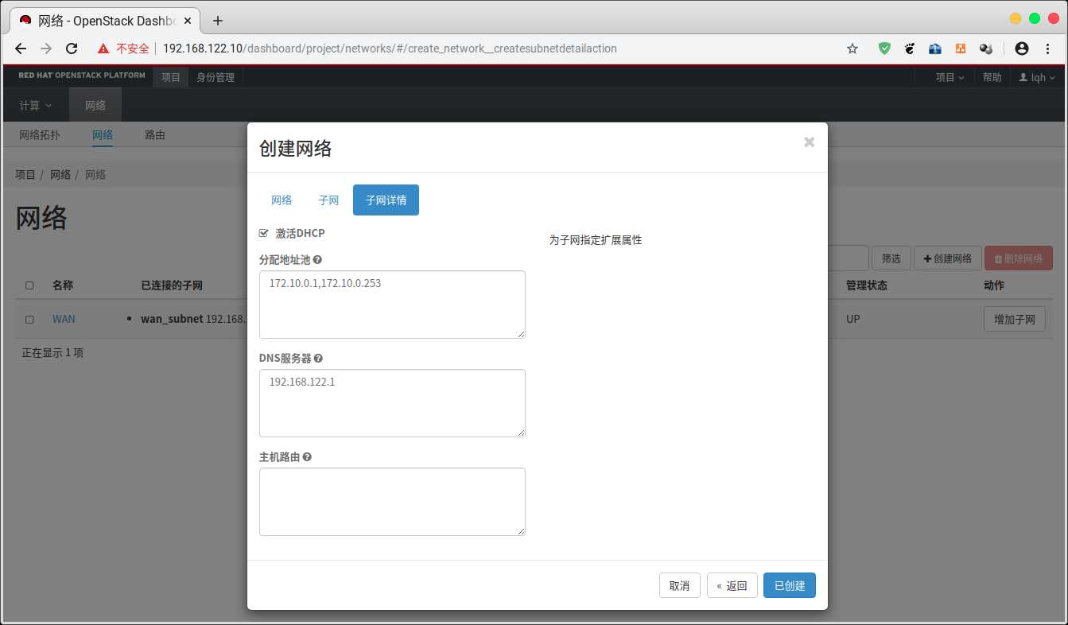1068x625 pixels.
Task: Tick the checkbox for the WAN row
Action: [29, 320]
